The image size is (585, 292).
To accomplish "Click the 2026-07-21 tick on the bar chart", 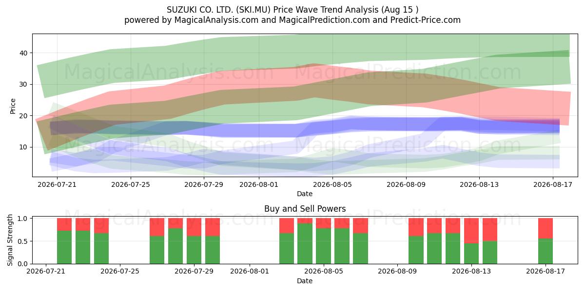I will (x=46, y=272).
